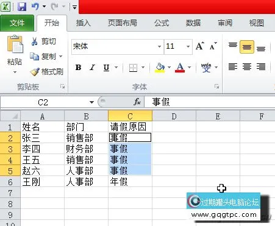Expand the fill color palette arrow
This screenshot has width=275, height=226.
169,67
